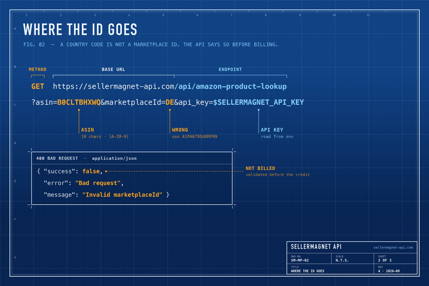Click the /api/amazon-product-lookup endpoint path
Image resolution: width=429 pixels, height=286 pixels.
coord(231,86)
